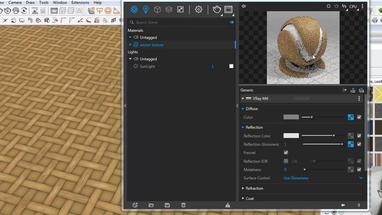Screen dimensions: 382x215
Task: Collapse the Diffuse section
Action: click(243, 109)
